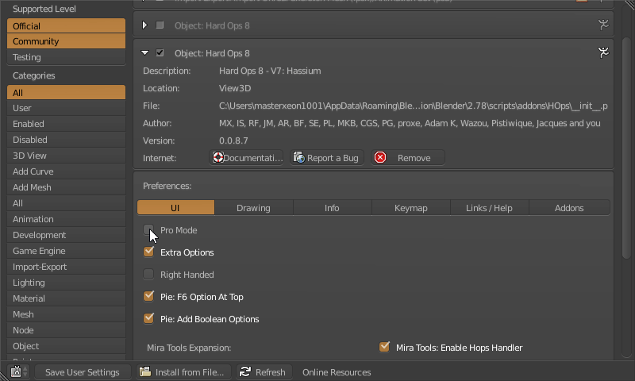Viewport: 635px width, 381px height.
Task: Click Save User Settings button
Action: pyautogui.click(x=82, y=371)
